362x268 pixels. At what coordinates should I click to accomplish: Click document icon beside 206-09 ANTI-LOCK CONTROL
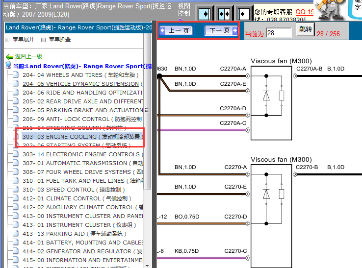click(x=16, y=119)
